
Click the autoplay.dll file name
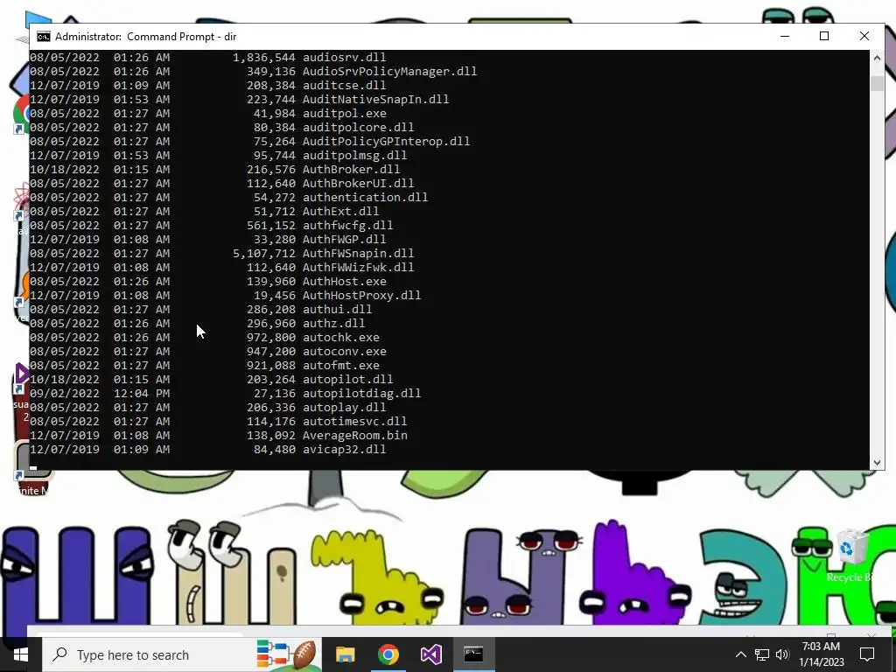(344, 408)
